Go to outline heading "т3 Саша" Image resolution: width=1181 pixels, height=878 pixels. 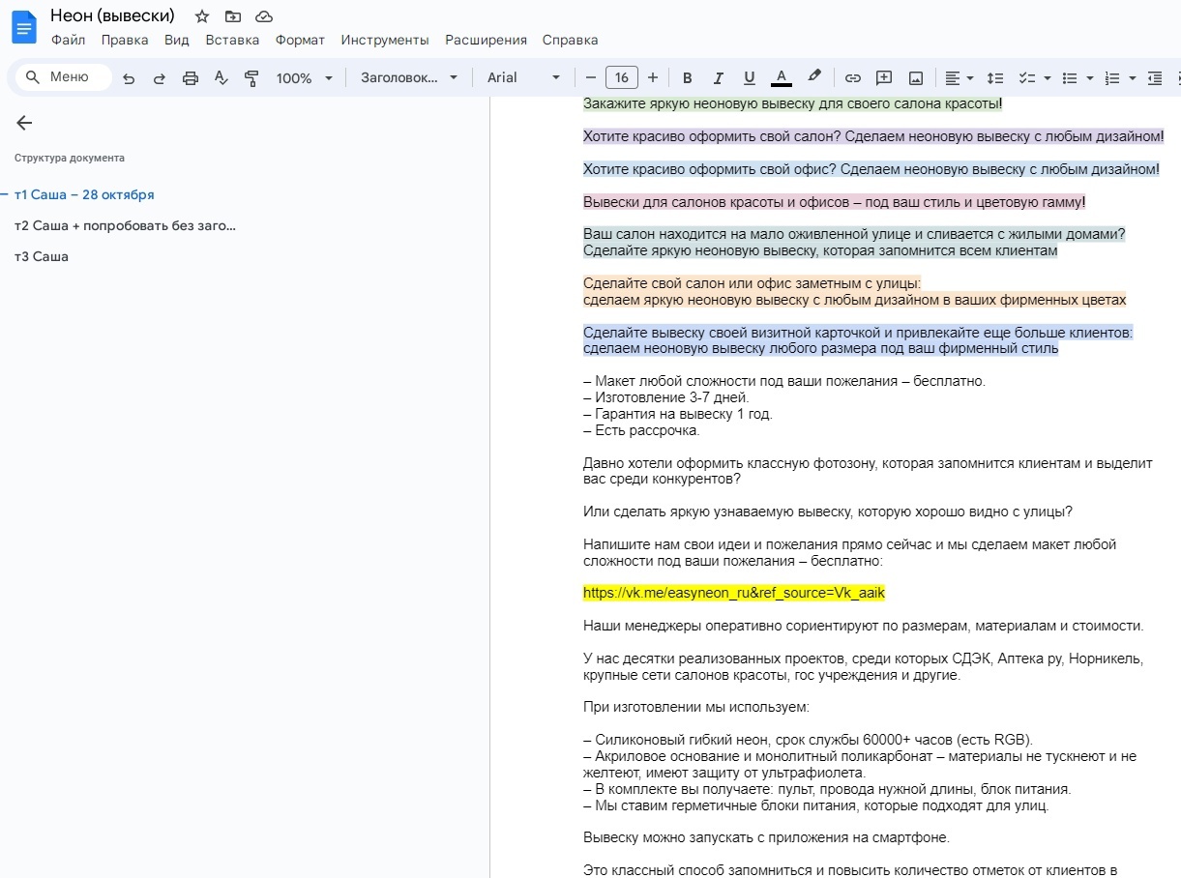42,256
